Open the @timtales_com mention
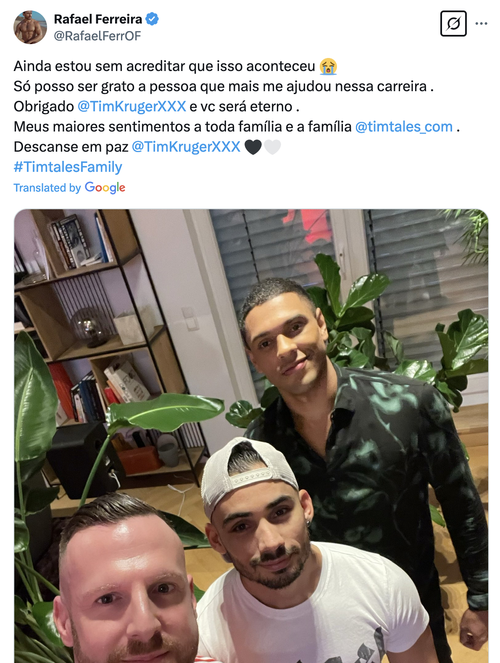Image resolution: width=500 pixels, height=663 pixels. tap(404, 126)
